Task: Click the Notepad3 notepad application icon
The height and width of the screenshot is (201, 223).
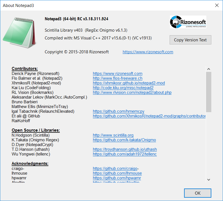Action: tap(20, 32)
